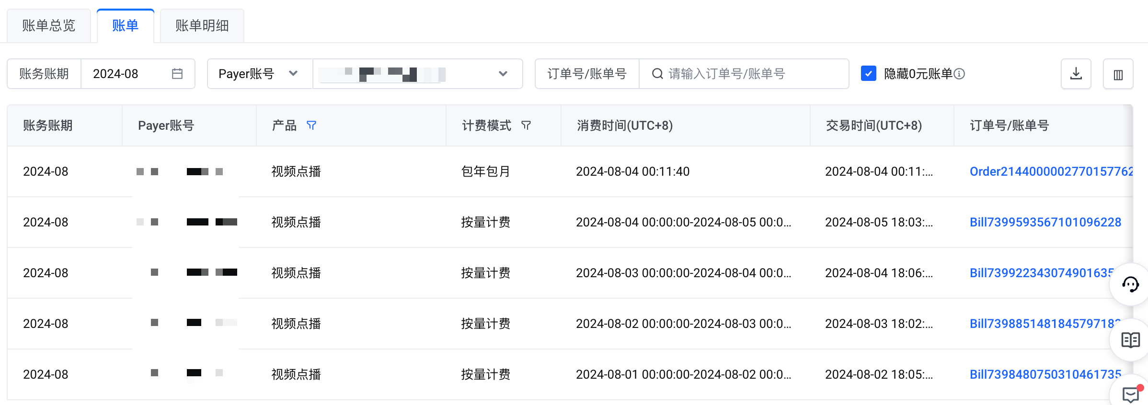Screen dimensions: 1148x405
Task: Click the 订单号/账单号 search input
Action: (x=744, y=74)
